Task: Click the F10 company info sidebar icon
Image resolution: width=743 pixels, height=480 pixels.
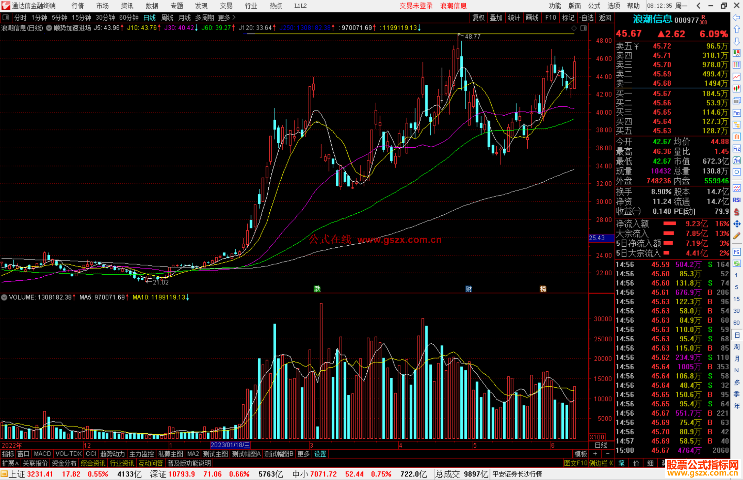Action: 736,113
